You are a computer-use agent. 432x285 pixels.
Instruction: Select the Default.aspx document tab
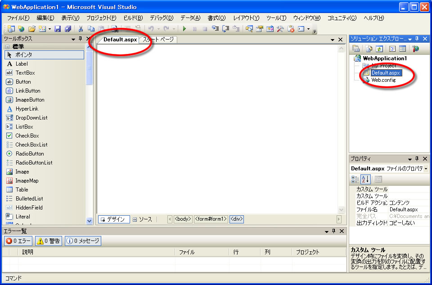click(x=120, y=40)
